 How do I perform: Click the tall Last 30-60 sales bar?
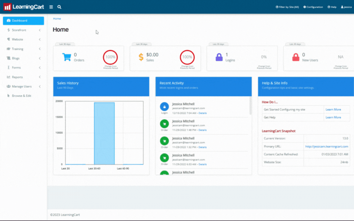(104, 134)
